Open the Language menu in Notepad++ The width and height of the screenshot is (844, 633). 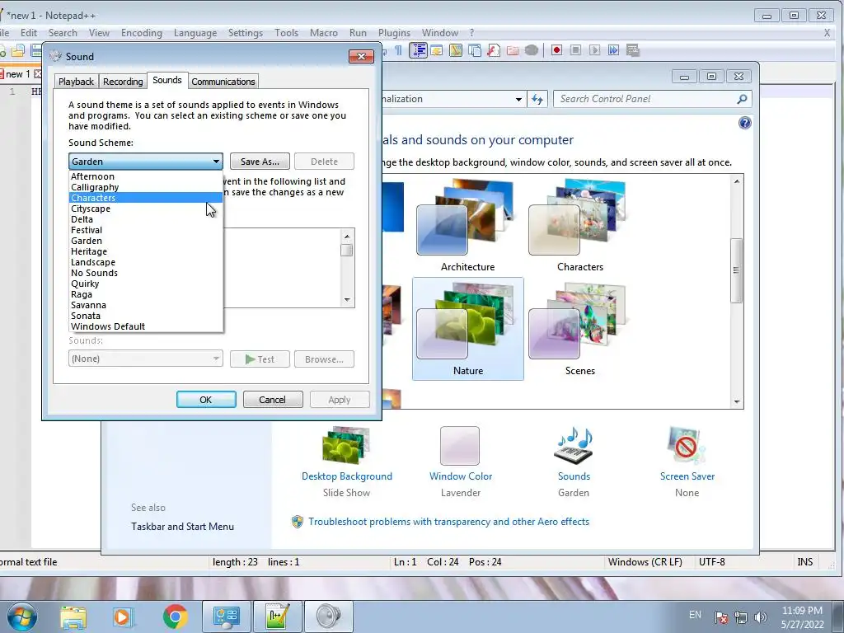point(195,33)
